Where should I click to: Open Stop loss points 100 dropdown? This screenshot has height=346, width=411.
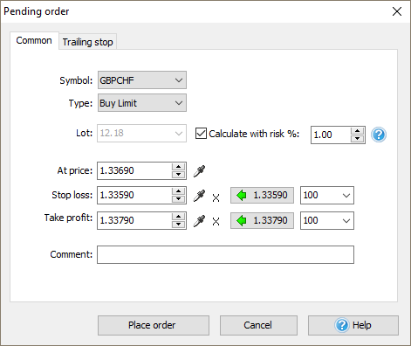pos(327,195)
